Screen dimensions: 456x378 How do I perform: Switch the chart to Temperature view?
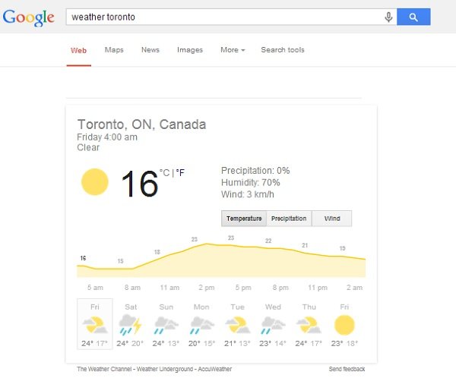click(244, 219)
